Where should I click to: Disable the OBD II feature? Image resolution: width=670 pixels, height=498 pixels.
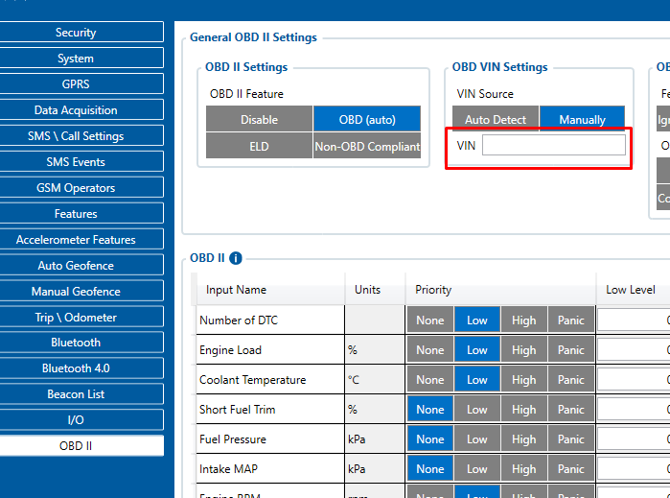[x=259, y=120]
